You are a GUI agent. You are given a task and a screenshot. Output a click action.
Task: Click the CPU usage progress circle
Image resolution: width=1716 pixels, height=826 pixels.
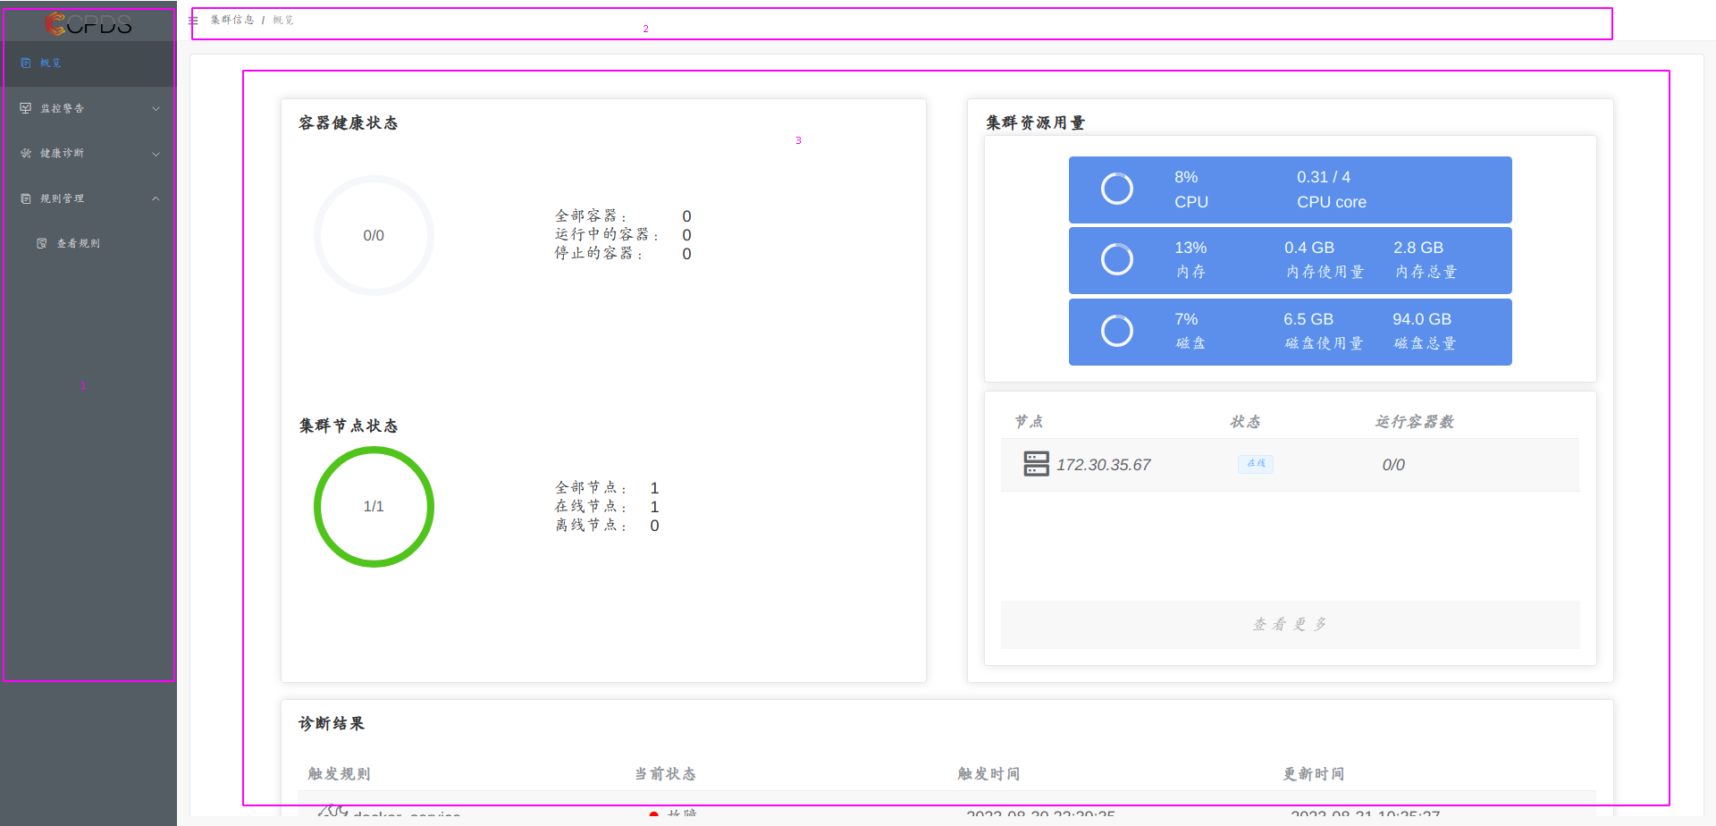click(x=1116, y=189)
